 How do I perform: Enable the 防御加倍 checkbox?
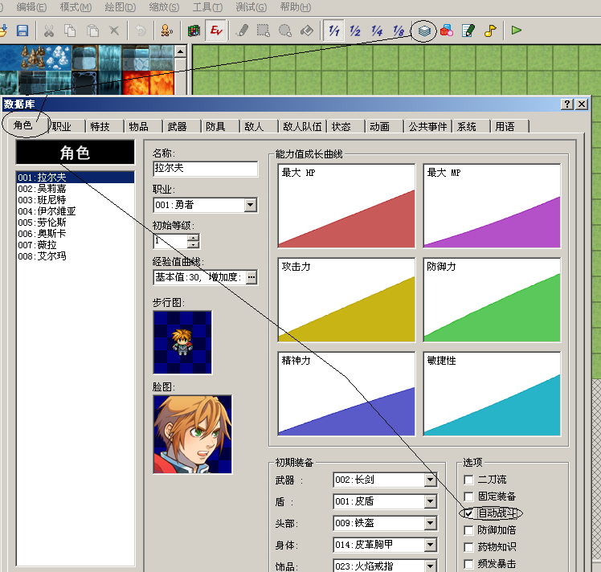pos(468,530)
